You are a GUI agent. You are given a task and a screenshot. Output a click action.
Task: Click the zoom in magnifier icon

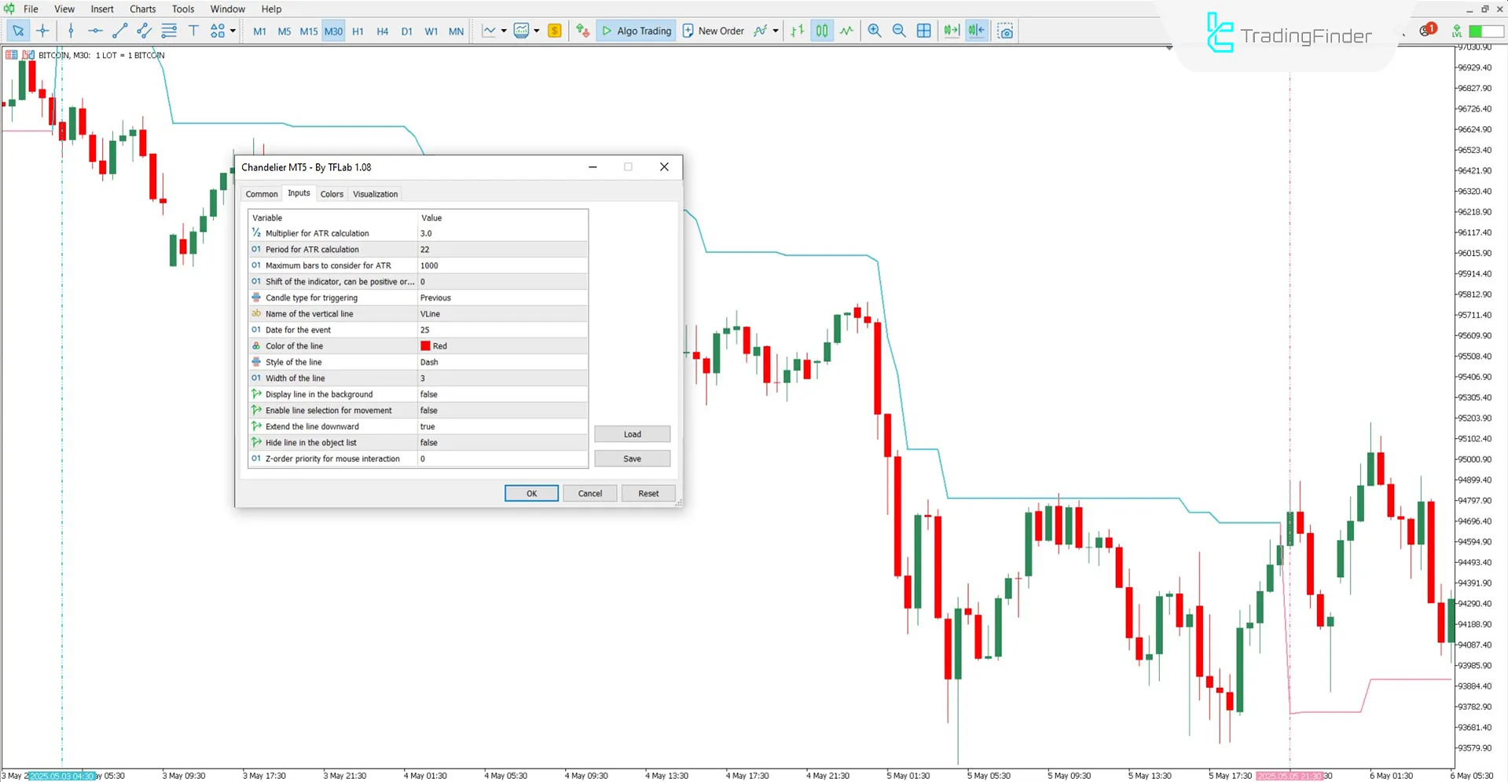point(874,31)
